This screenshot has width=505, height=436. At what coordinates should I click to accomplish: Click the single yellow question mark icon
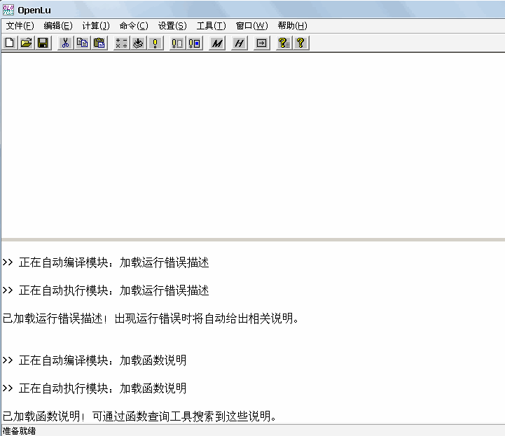pyautogui.click(x=300, y=43)
